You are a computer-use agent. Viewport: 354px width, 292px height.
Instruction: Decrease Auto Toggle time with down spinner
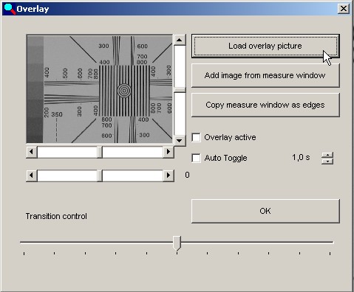[327, 161]
